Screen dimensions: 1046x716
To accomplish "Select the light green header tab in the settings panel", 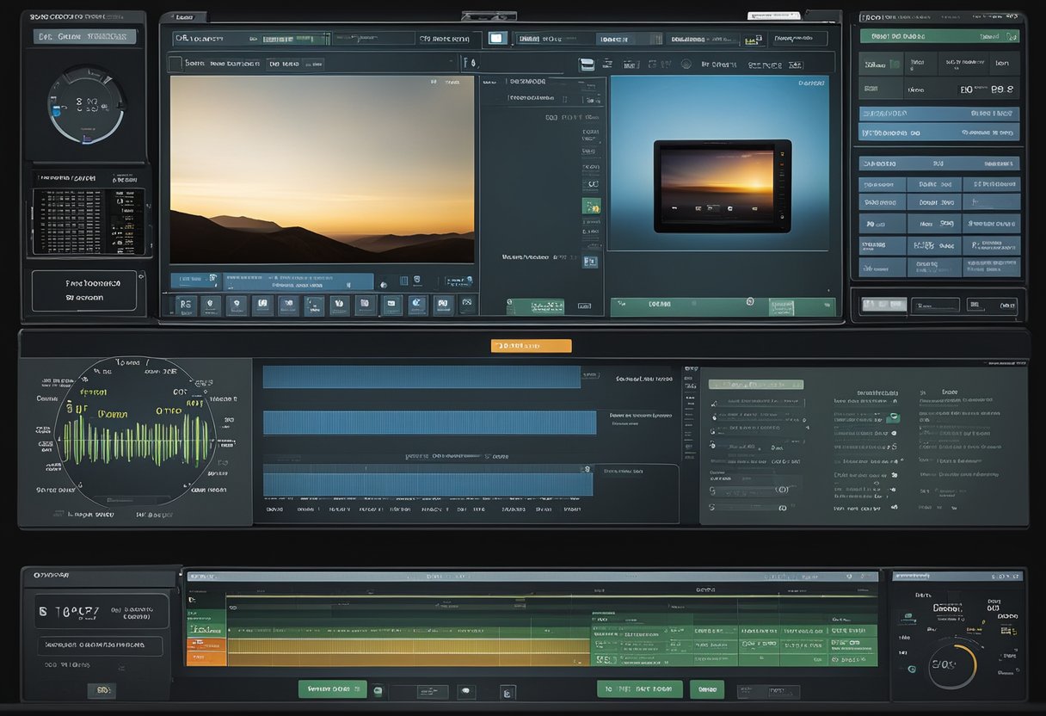I will (755, 384).
